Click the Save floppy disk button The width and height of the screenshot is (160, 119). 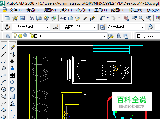[22, 18]
